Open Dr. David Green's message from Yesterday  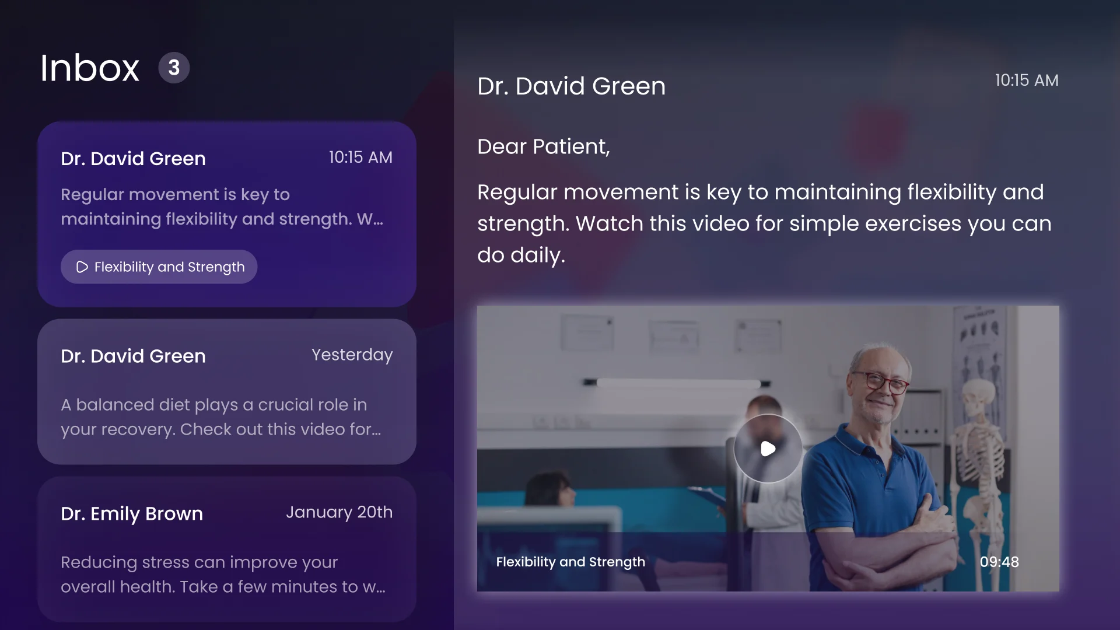[227, 391]
